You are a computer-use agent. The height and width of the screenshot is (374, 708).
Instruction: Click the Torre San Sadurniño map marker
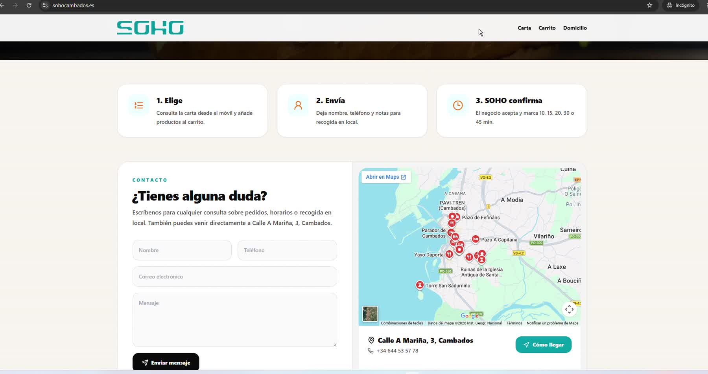click(x=420, y=285)
